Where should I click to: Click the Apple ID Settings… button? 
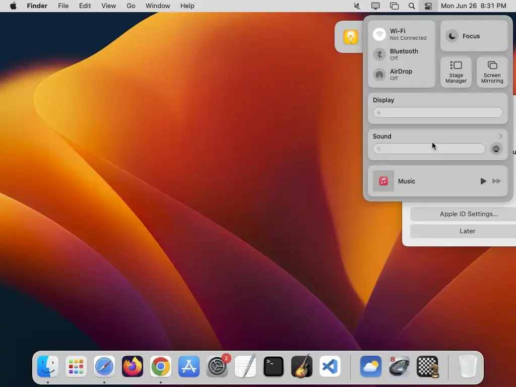click(x=469, y=214)
